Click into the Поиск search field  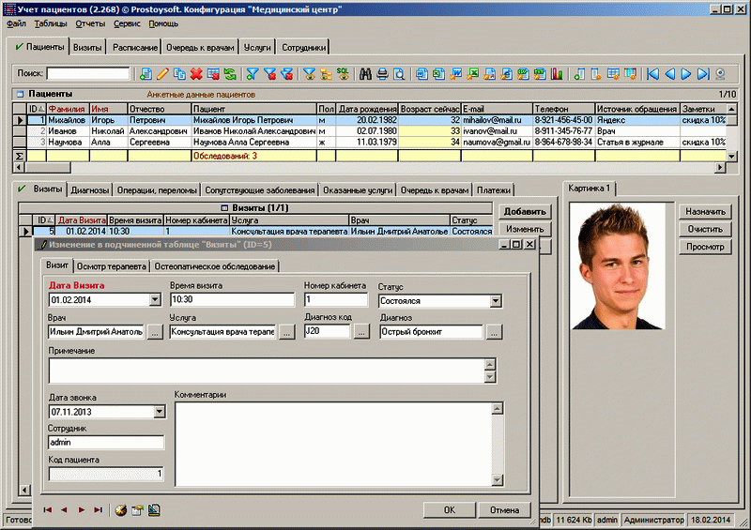pyautogui.click(x=88, y=73)
